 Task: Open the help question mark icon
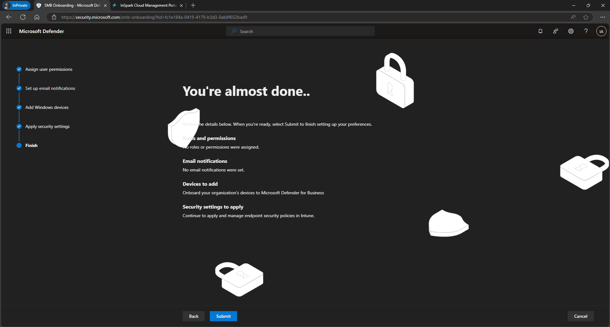pyautogui.click(x=586, y=31)
